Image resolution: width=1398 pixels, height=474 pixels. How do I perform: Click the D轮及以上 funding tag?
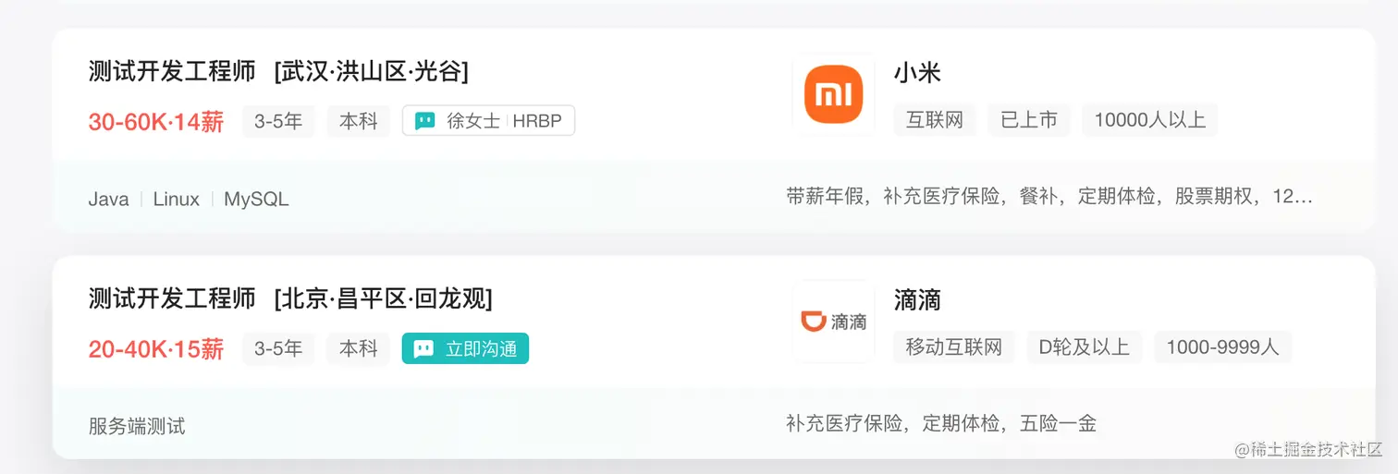point(1085,347)
